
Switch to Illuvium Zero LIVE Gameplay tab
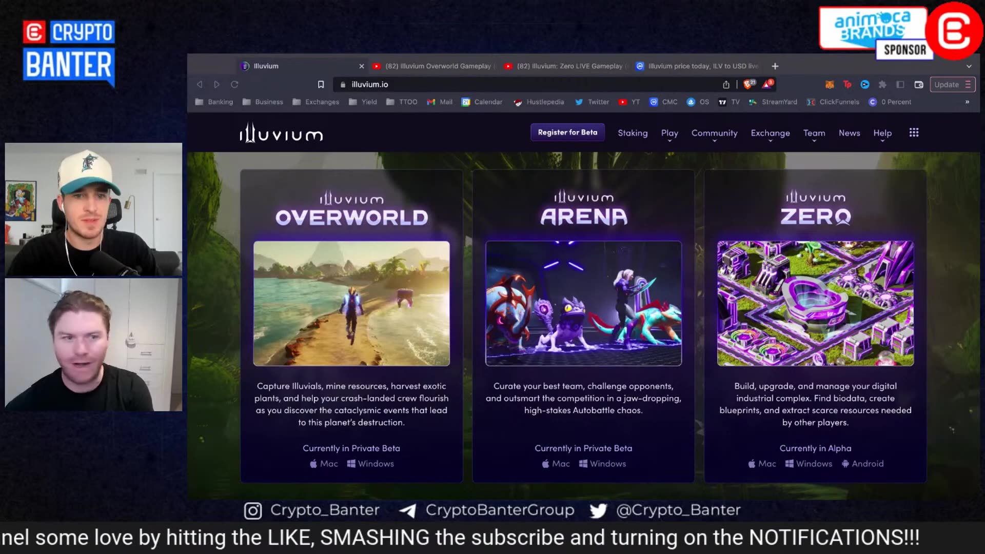565,66
